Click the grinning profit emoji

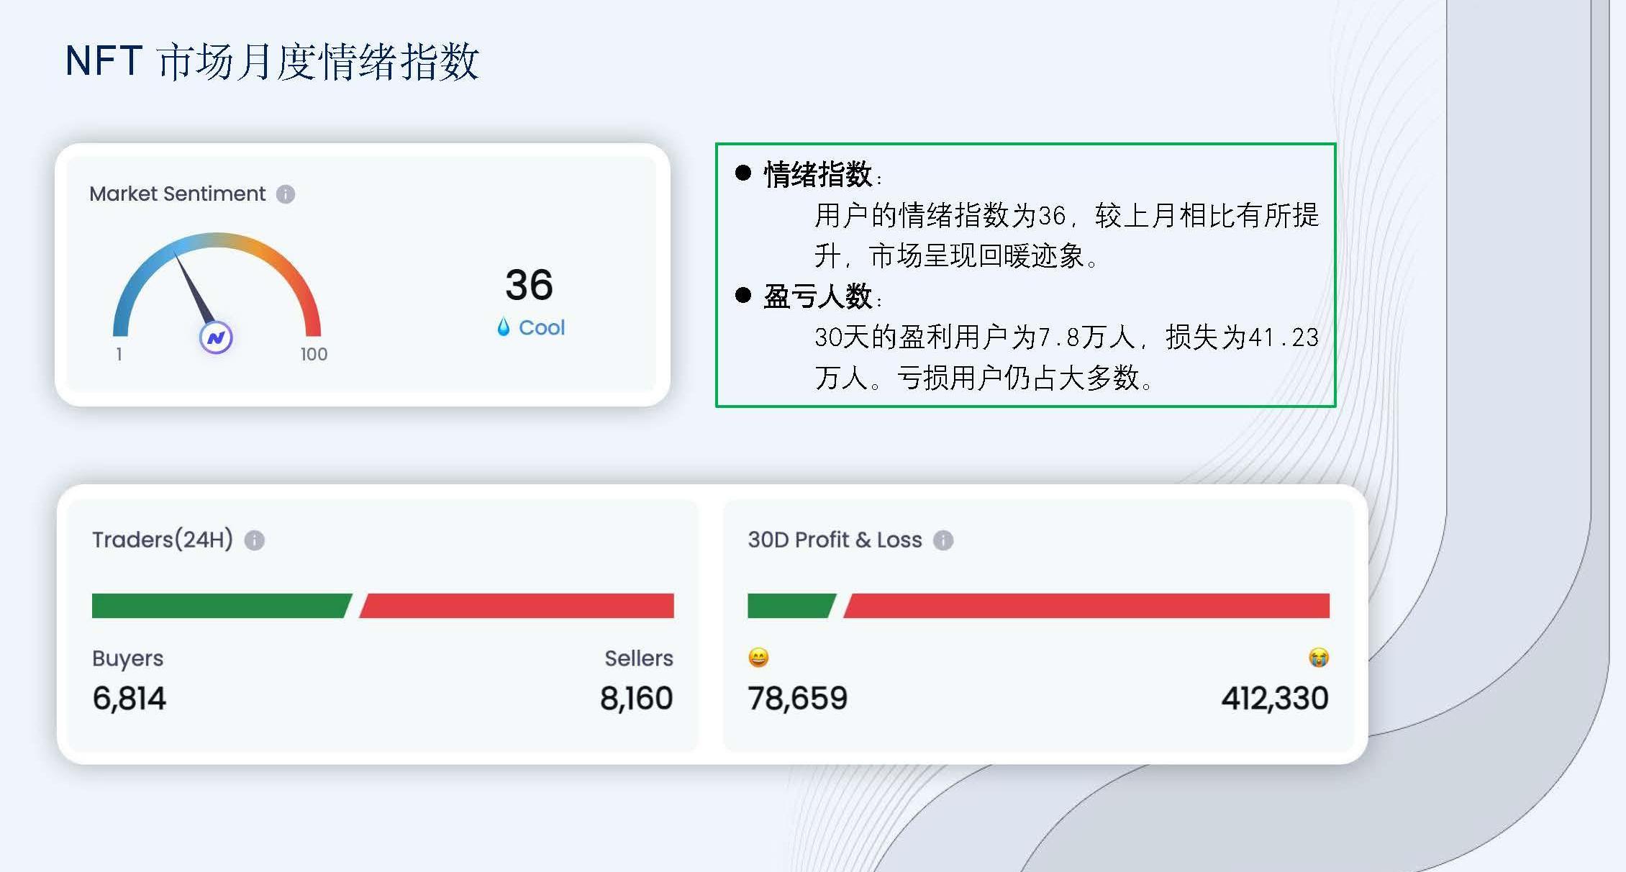758,658
